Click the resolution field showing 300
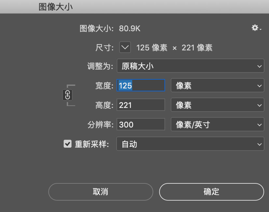The image size is (269, 212). point(141,124)
